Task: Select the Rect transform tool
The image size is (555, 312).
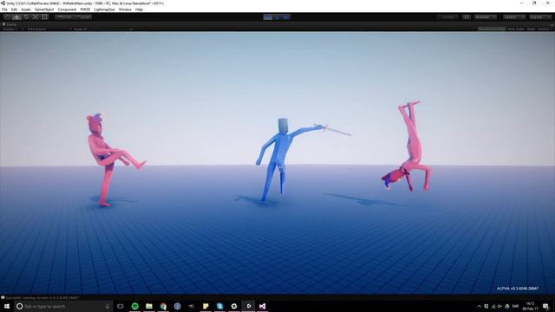Action: coord(45,17)
